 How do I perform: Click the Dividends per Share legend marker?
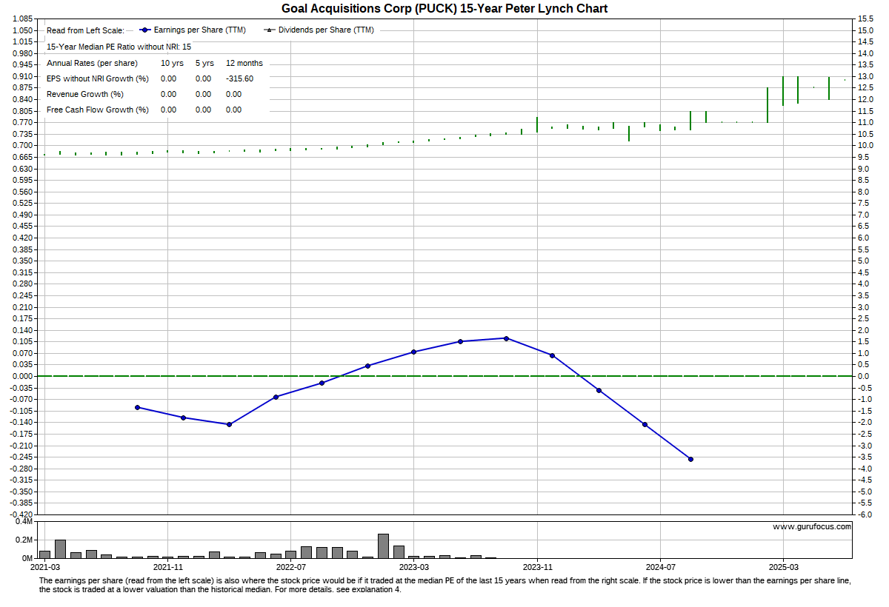tap(270, 30)
